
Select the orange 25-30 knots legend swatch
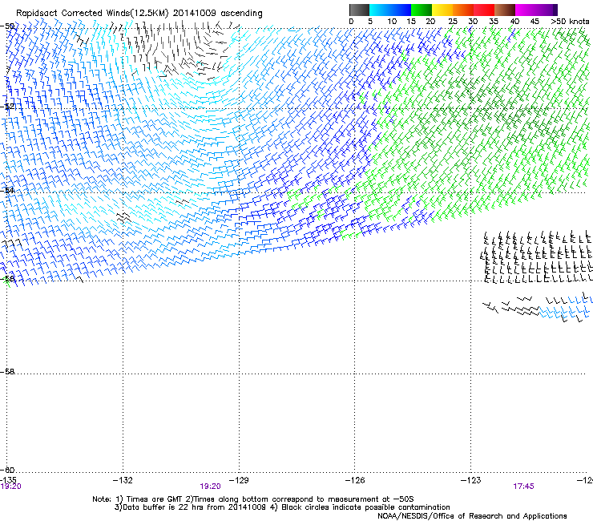coord(463,10)
